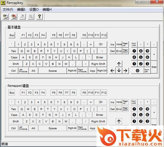Click numpad 1 in the base keyboard
Viewport: 164px width, 147px height.
134,64
